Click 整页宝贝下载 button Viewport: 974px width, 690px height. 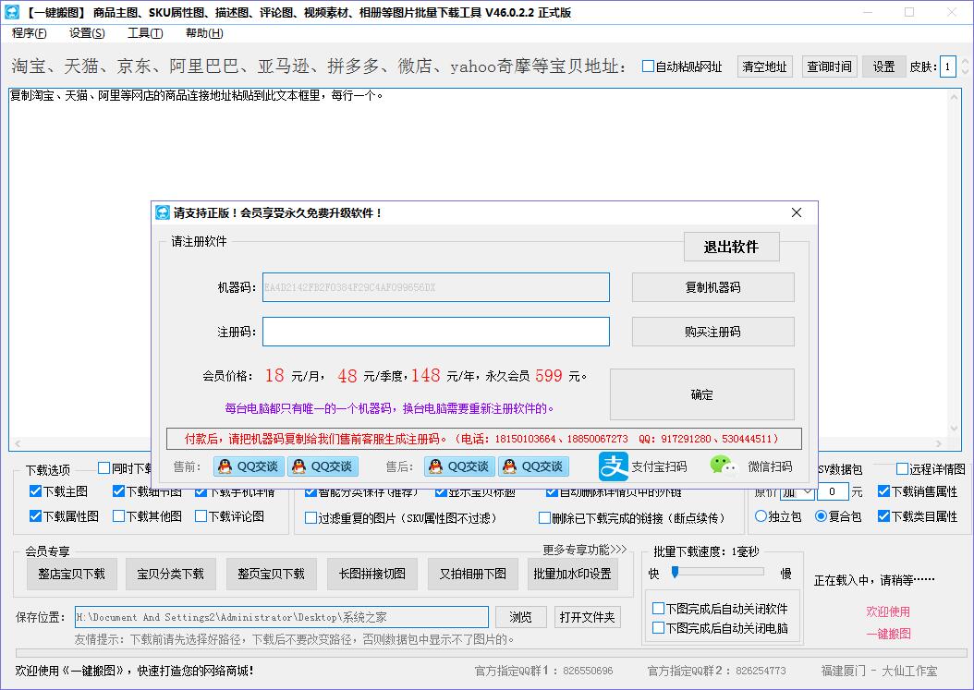tap(272, 574)
